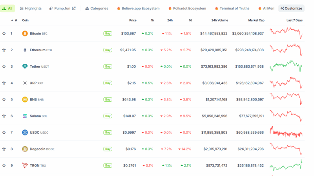Open Tether's green 7-day sparkline

[286, 66]
